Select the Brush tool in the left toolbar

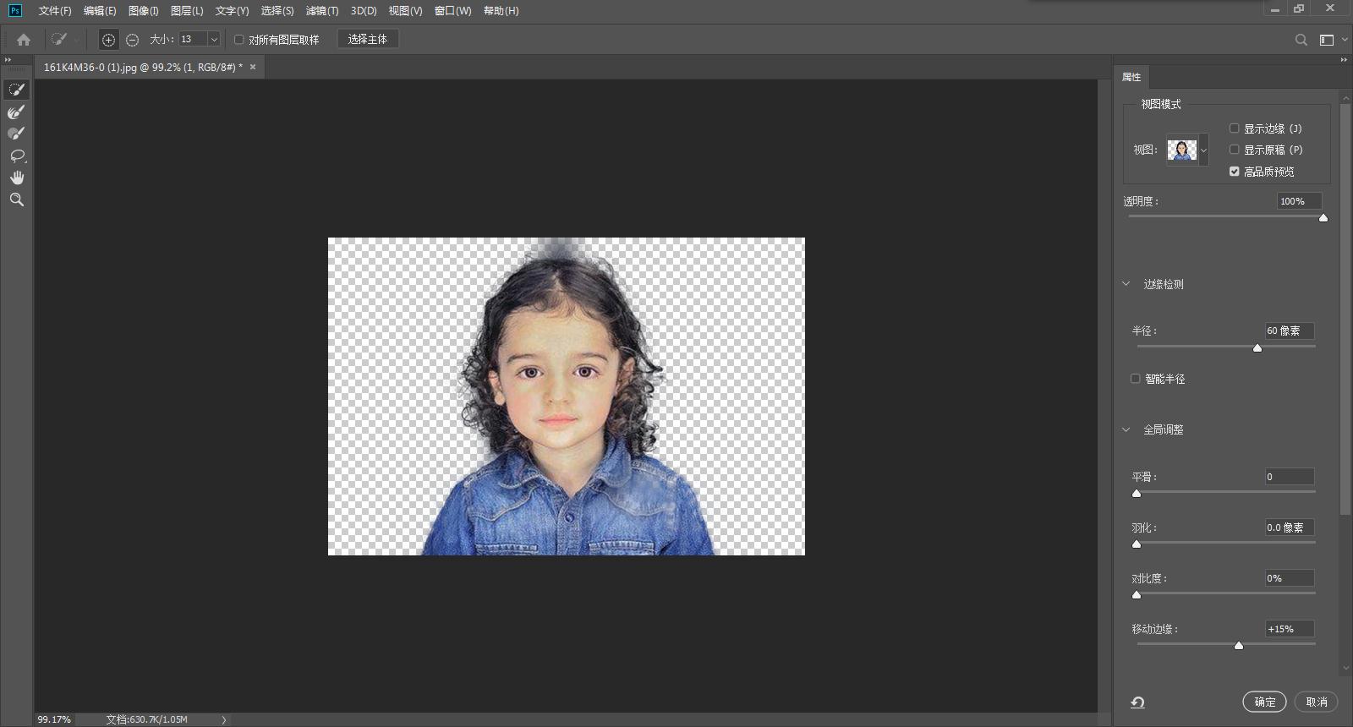[16, 134]
